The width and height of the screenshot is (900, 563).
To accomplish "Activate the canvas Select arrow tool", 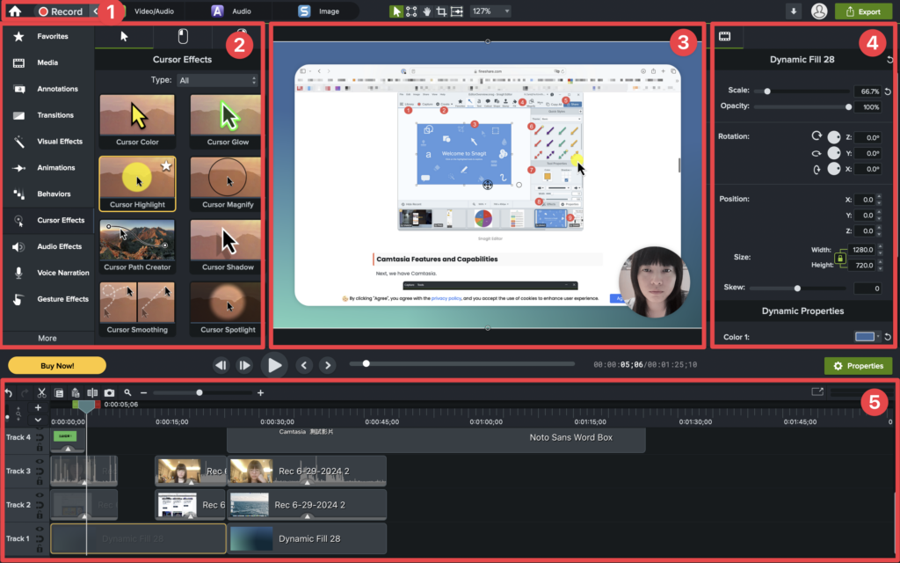I will tap(396, 11).
